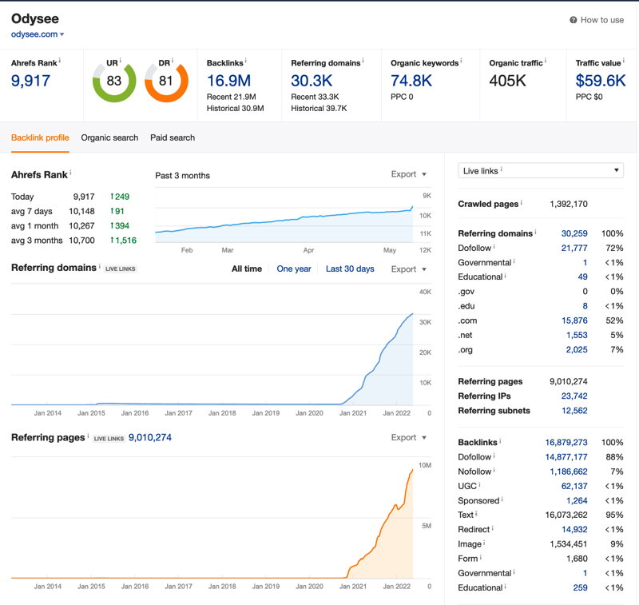The width and height of the screenshot is (639, 605).
Task: Open the odysee.com domain dropdown arrow
Action: click(x=62, y=34)
